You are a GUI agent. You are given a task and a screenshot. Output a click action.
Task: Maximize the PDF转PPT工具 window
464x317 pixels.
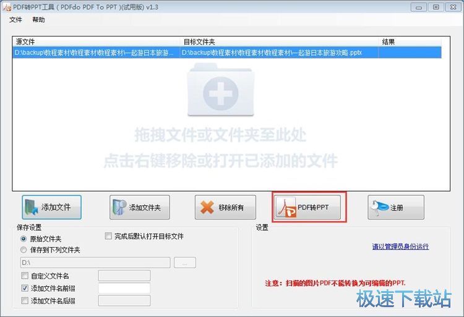pos(436,7)
